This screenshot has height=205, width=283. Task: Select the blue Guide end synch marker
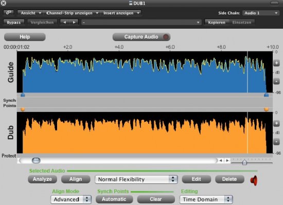tap(266, 95)
